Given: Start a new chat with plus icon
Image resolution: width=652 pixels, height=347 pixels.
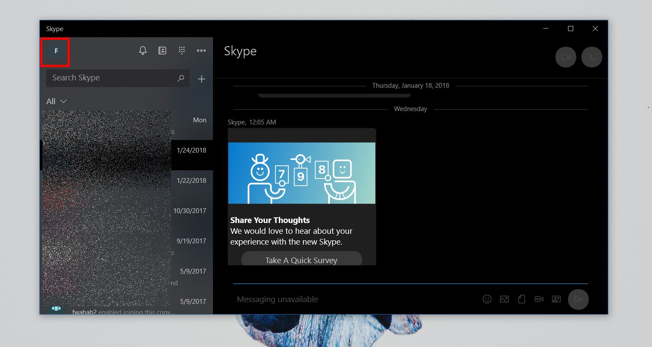Looking at the screenshot, I should (201, 79).
